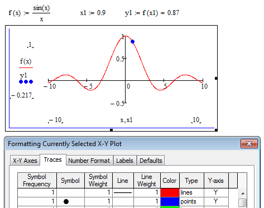This screenshot has width=264, height=208.
Task: Click symbol frequency value in points row
Action: pyautogui.click(x=37, y=201)
